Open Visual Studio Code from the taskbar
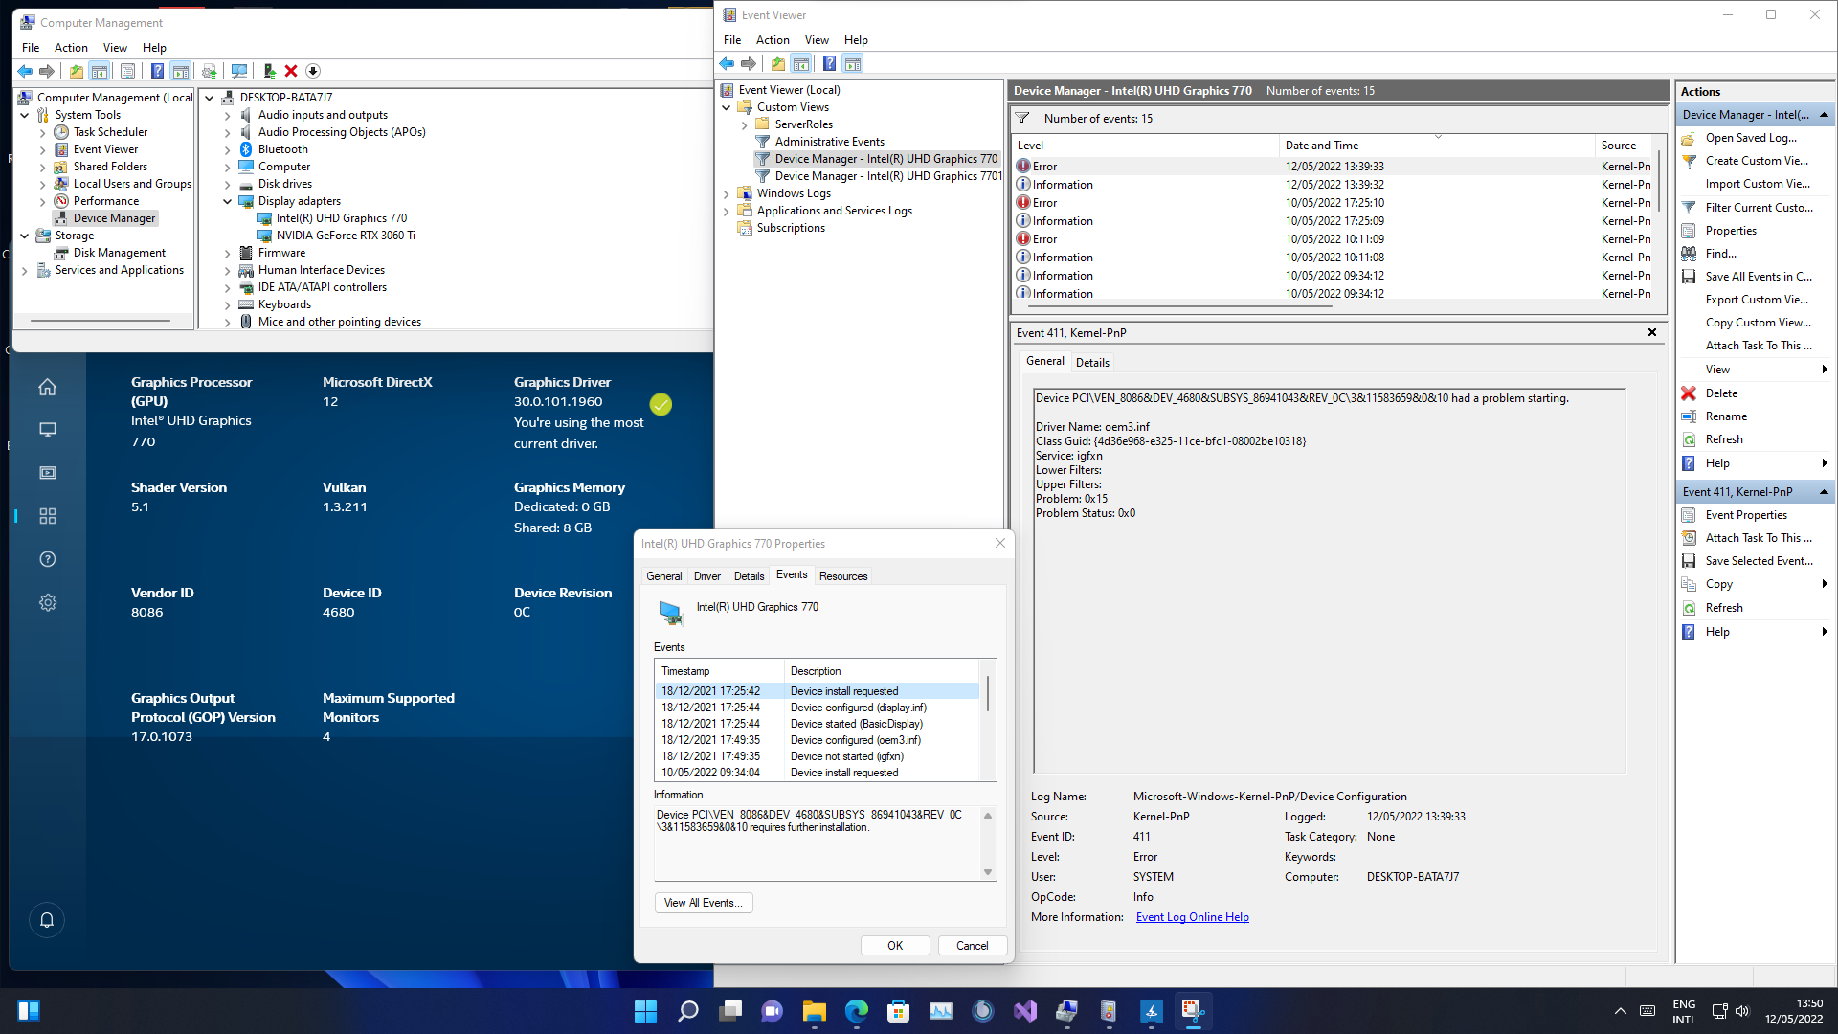1838x1034 pixels. point(1025,1010)
